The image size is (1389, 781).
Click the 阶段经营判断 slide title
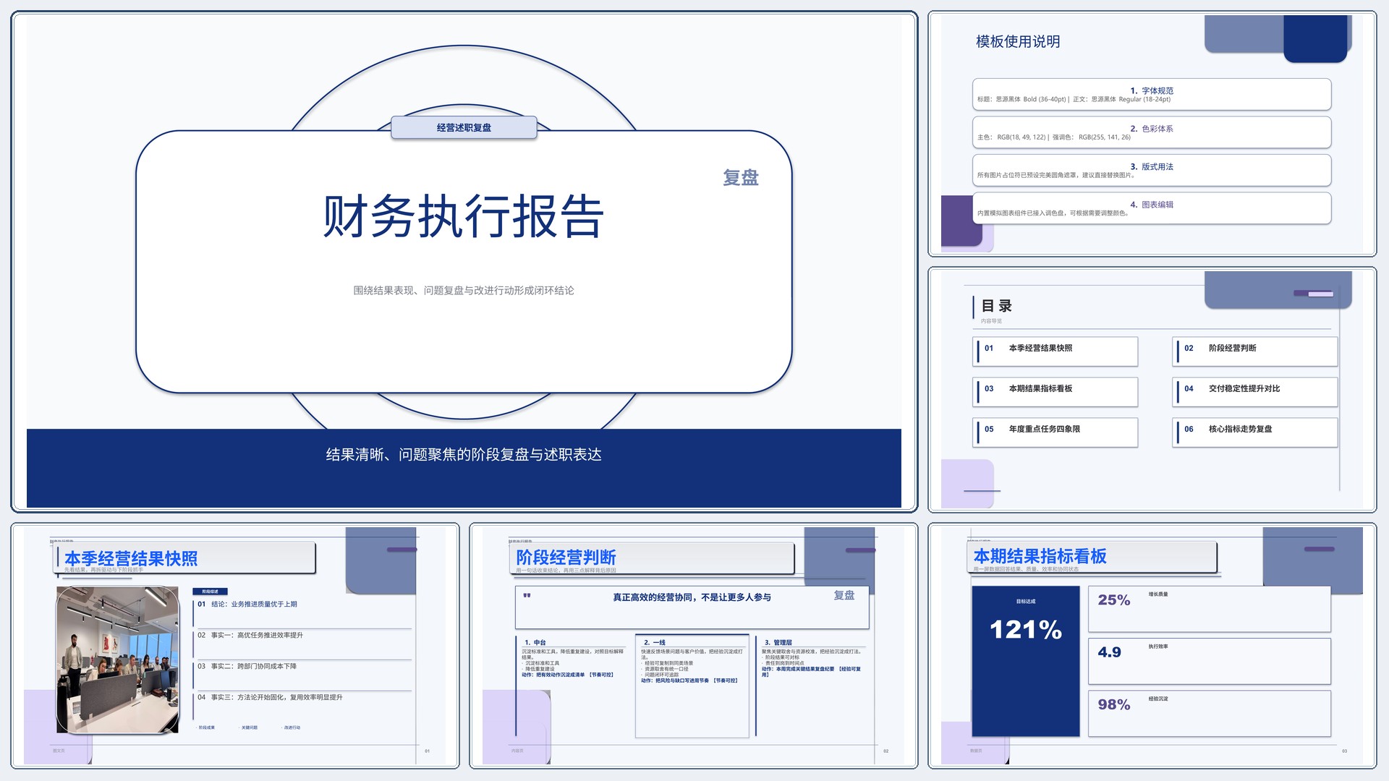click(566, 558)
